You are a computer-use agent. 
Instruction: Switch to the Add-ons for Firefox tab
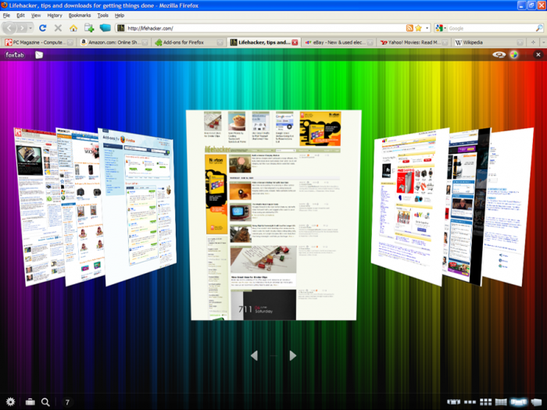point(188,42)
